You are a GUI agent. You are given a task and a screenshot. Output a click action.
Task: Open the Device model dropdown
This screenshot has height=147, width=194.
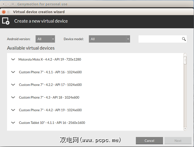pos(109,39)
